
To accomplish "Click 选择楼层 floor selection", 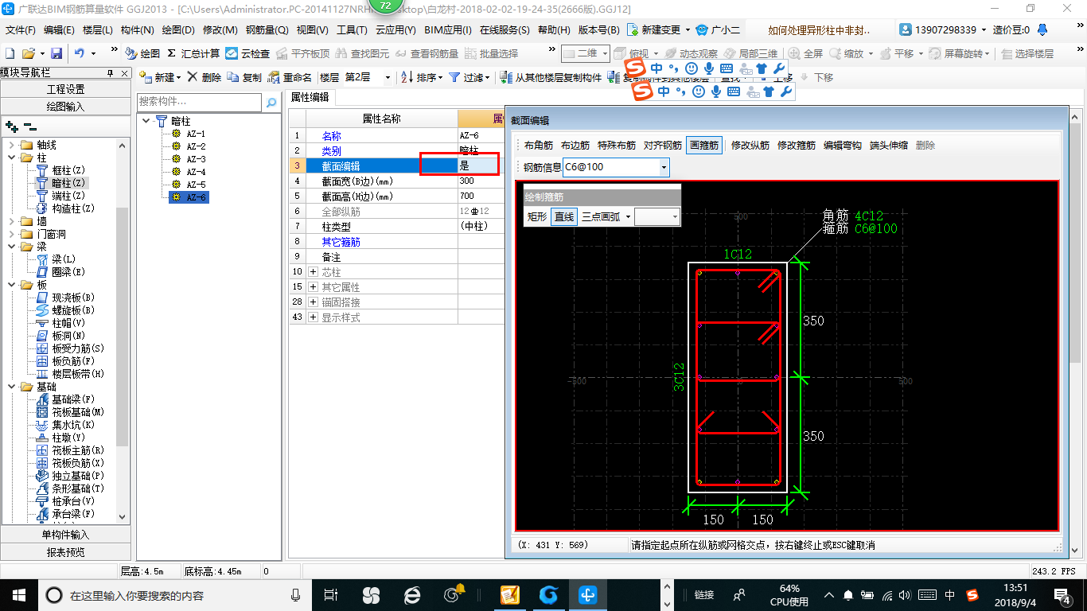I will 1027,53.
